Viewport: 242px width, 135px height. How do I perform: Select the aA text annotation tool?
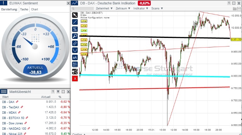tap(75, 57)
